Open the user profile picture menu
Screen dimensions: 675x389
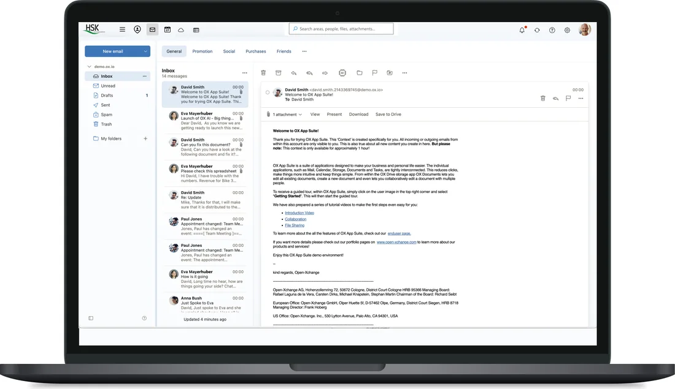[584, 29]
